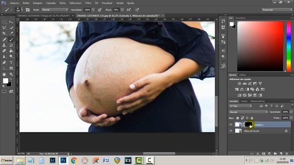Add a Curves adjustment
This screenshot has height=165, width=294.
point(250,83)
